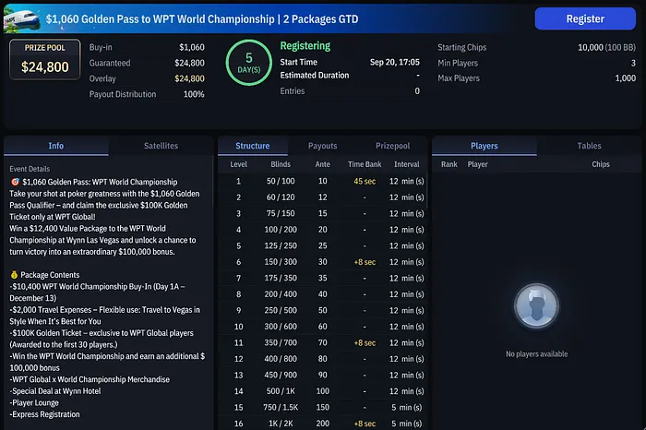Click the Starting Chips 10,000 (100 BB) value
The image size is (646, 430).
click(606, 47)
